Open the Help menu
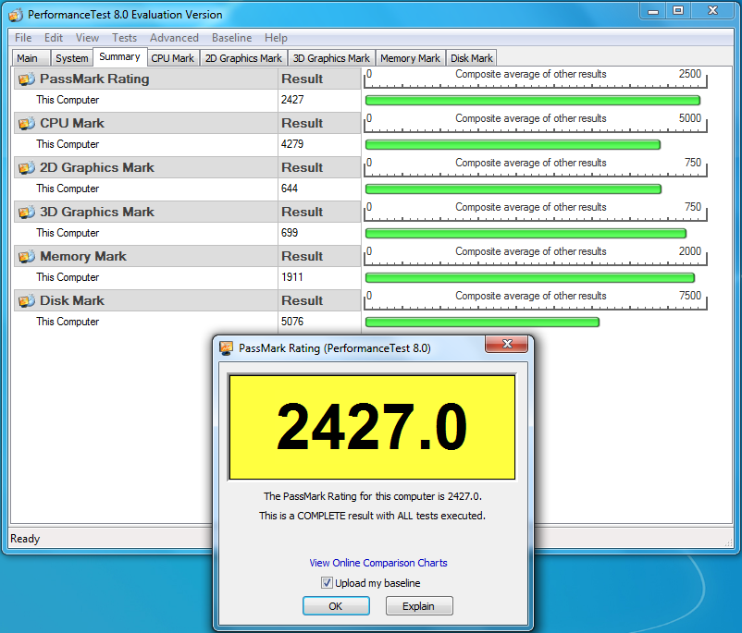This screenshot has width=742, height=633. coord(276,38)
